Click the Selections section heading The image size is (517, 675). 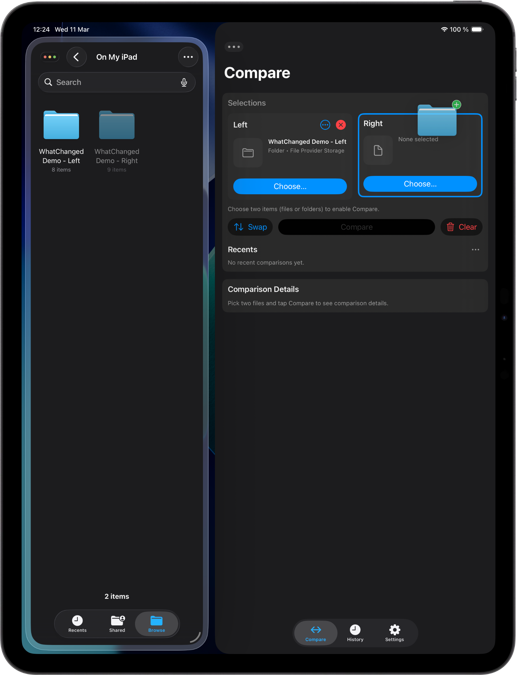coord(246,103)
